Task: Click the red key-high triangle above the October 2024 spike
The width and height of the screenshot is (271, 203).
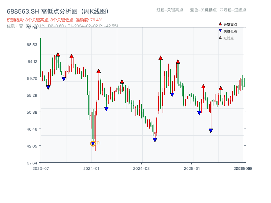Action: tap(161, 58)
